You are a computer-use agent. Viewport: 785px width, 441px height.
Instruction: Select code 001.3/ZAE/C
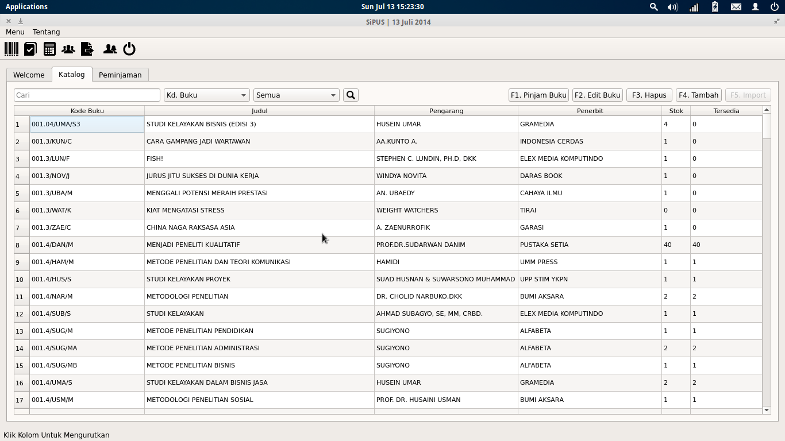point(87,227)
